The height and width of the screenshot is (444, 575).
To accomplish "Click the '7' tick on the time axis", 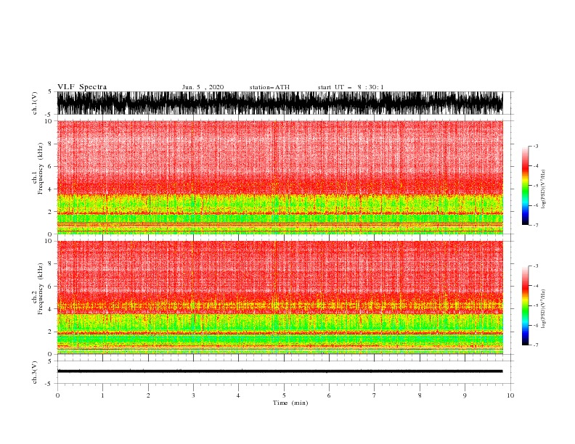I will tap(375, 395).
